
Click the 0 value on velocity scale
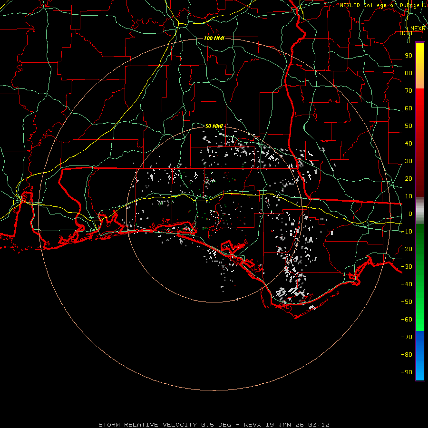click(x=410, y=214)
